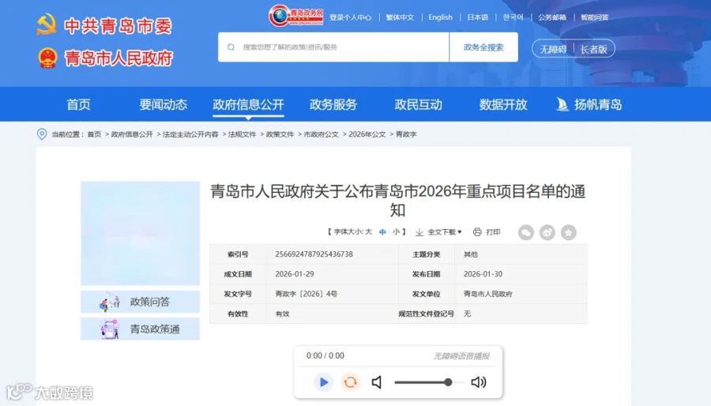The width and height of the screenshot is (711, 406).
Task: Click breadcrumb link 政府信息公开
Action: (x=132, y=134)
